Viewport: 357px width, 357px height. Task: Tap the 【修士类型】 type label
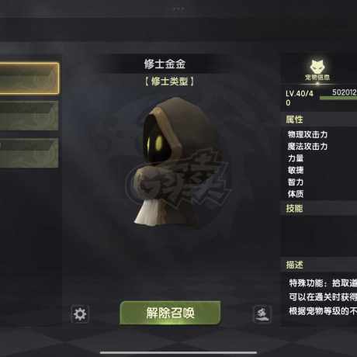point(169,81)
